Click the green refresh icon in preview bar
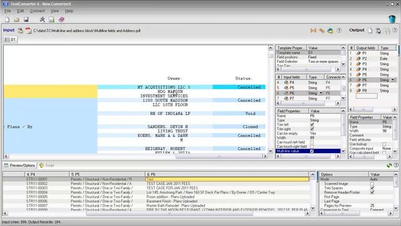 [x=389, y=165]
